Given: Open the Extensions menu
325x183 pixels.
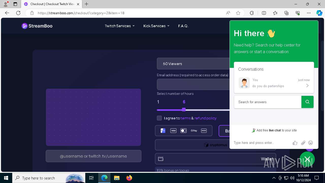Looking at the screenshot, I should (252, 13).
